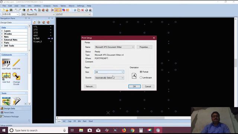Screen dimensions: 238x134
Task: Open File Explorer from taskbar
Action: coord(81,130)
